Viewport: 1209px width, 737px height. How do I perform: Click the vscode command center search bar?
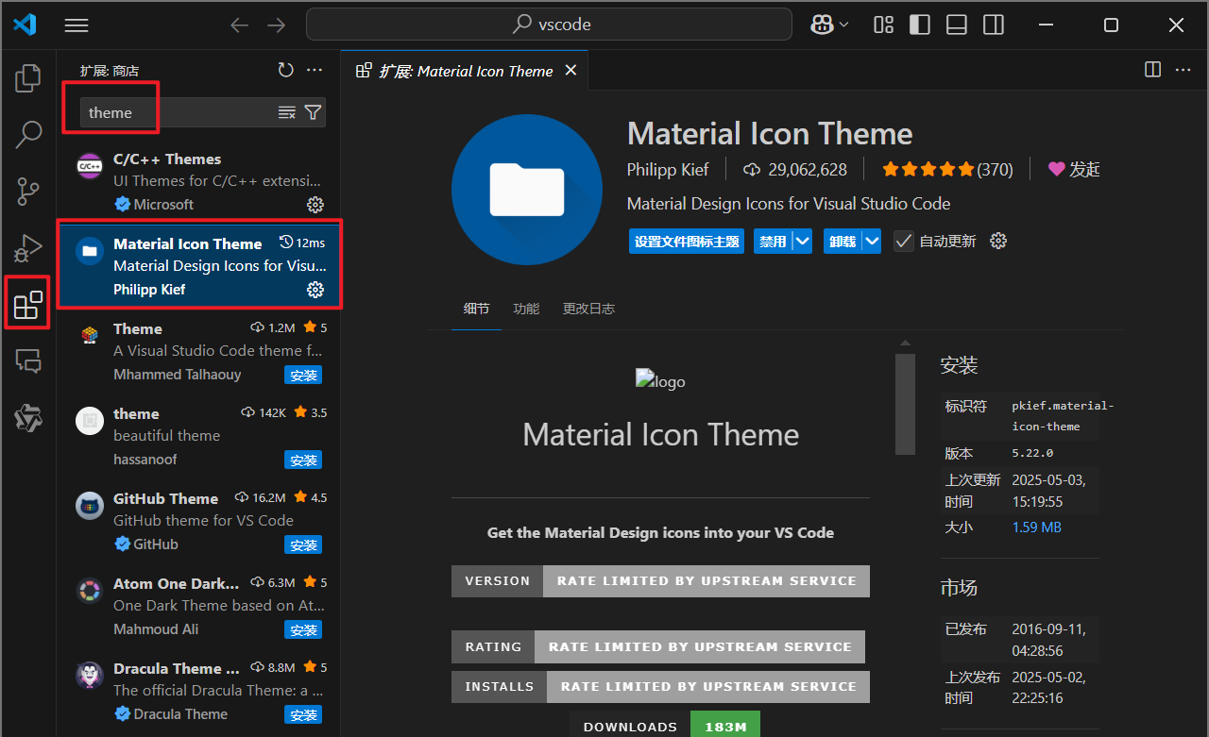click(x=549, y=25)
